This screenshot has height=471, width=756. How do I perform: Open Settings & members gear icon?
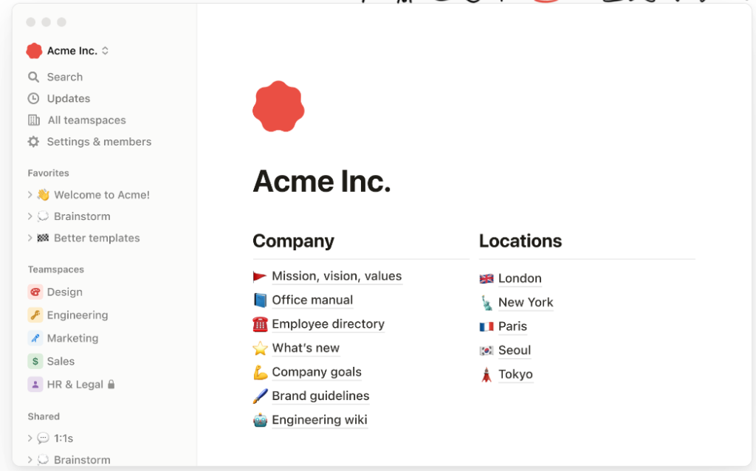(x=33, y=142)
